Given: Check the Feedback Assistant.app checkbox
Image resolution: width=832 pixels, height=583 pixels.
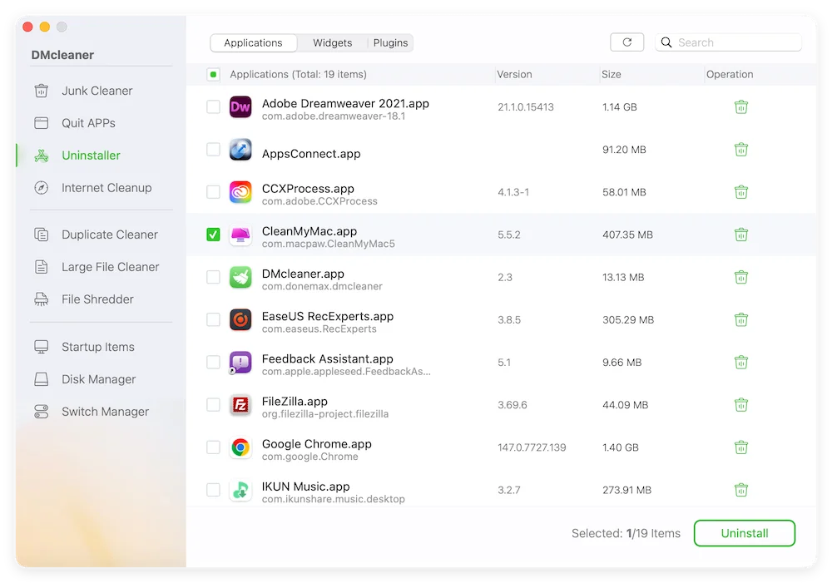Looking at the screenshot, I should [213, 363].
